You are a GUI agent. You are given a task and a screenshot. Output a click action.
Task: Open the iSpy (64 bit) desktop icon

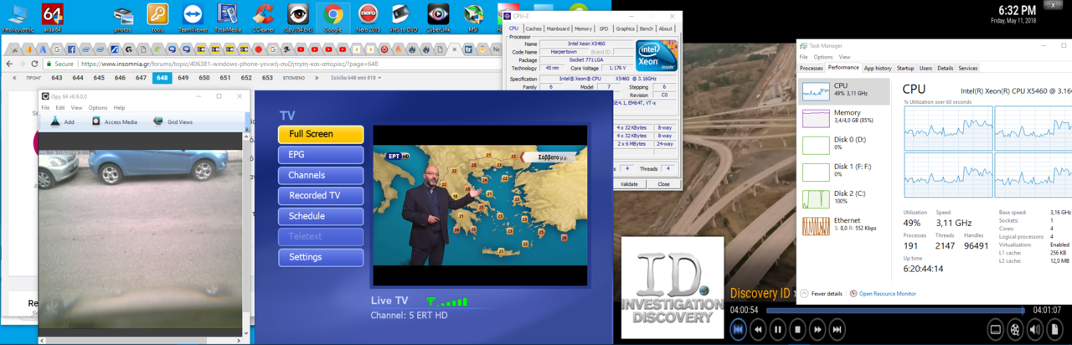point(297,17)
